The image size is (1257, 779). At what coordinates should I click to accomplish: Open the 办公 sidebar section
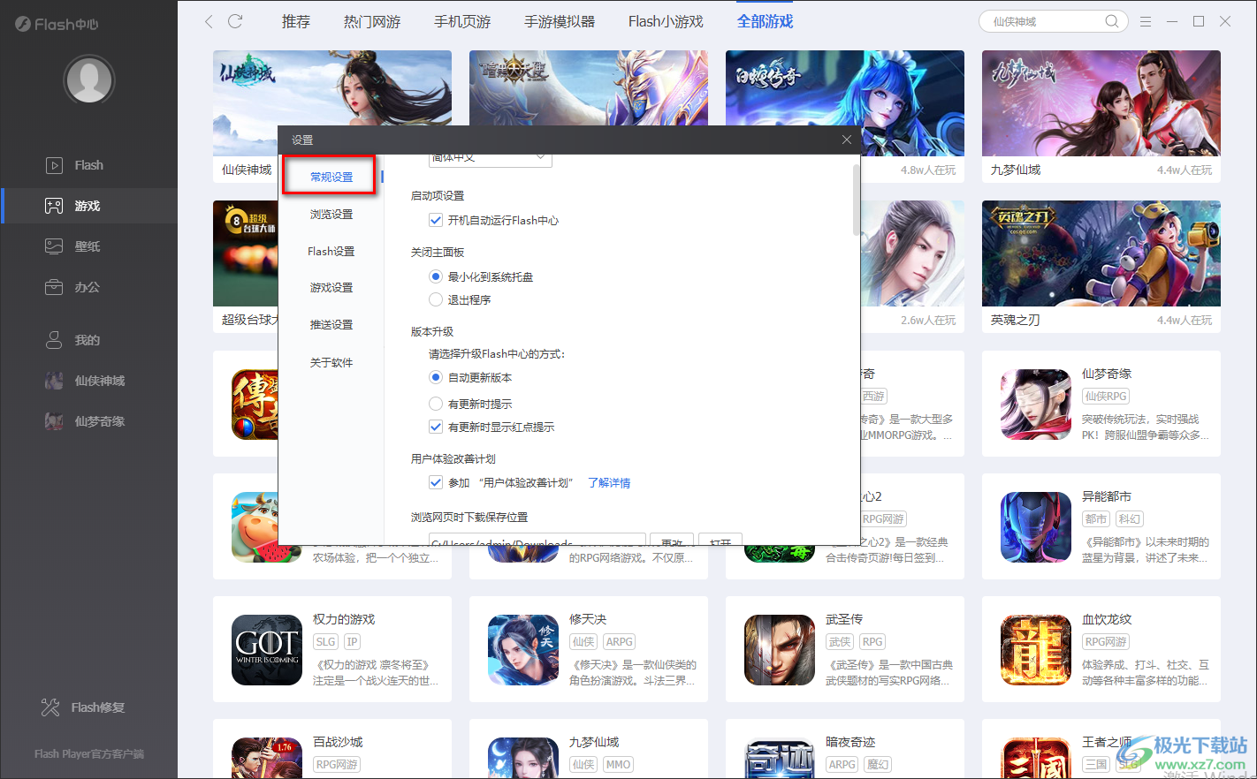88,287
